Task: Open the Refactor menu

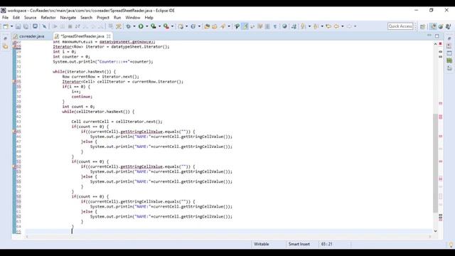Action: [x=48, y=18]
